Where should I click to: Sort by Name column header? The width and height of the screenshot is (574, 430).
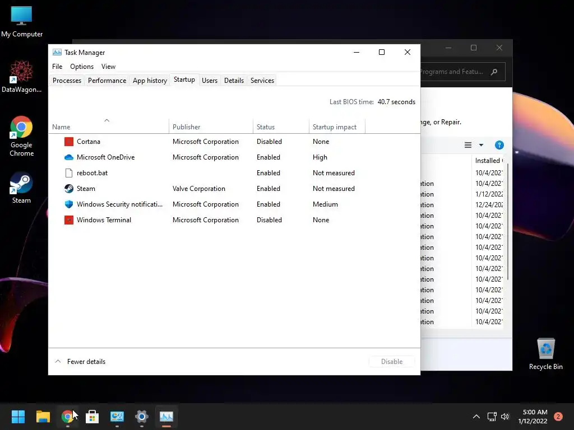tap(108, 126)
